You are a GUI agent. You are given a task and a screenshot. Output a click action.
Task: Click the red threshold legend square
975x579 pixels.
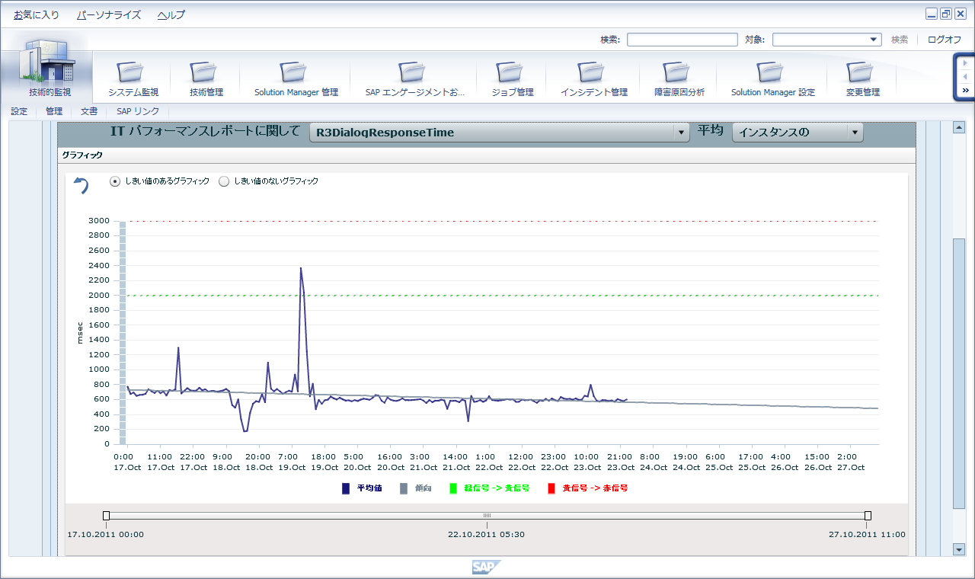551,488
